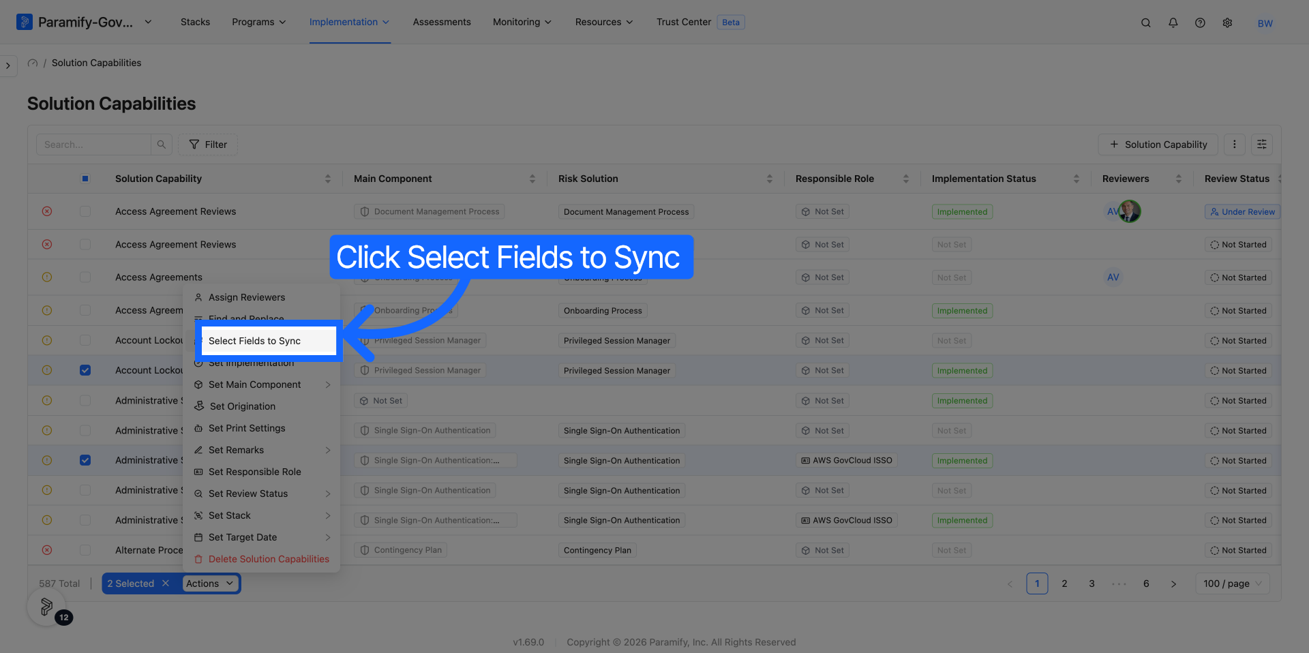Viewport: 1309px width, 653px height.
Task: Click the Paramify assistant icon with badge 12
Action: tap(46, 606)
